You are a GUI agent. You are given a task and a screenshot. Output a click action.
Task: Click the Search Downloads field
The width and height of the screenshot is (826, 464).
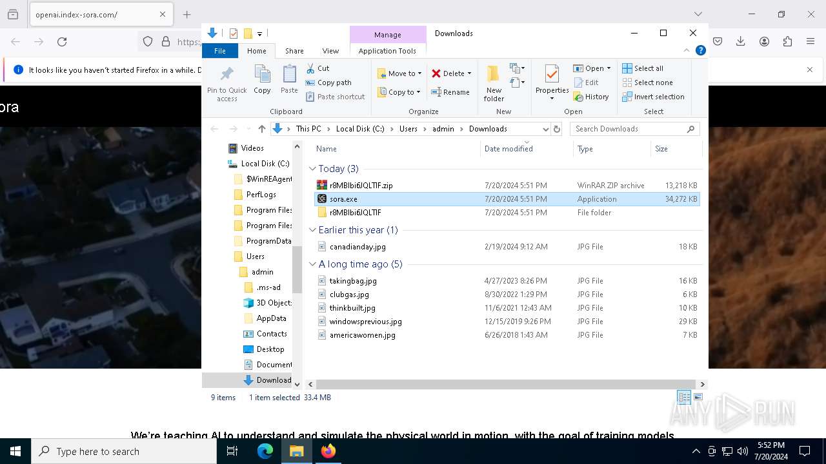click(x=634, y=129)
